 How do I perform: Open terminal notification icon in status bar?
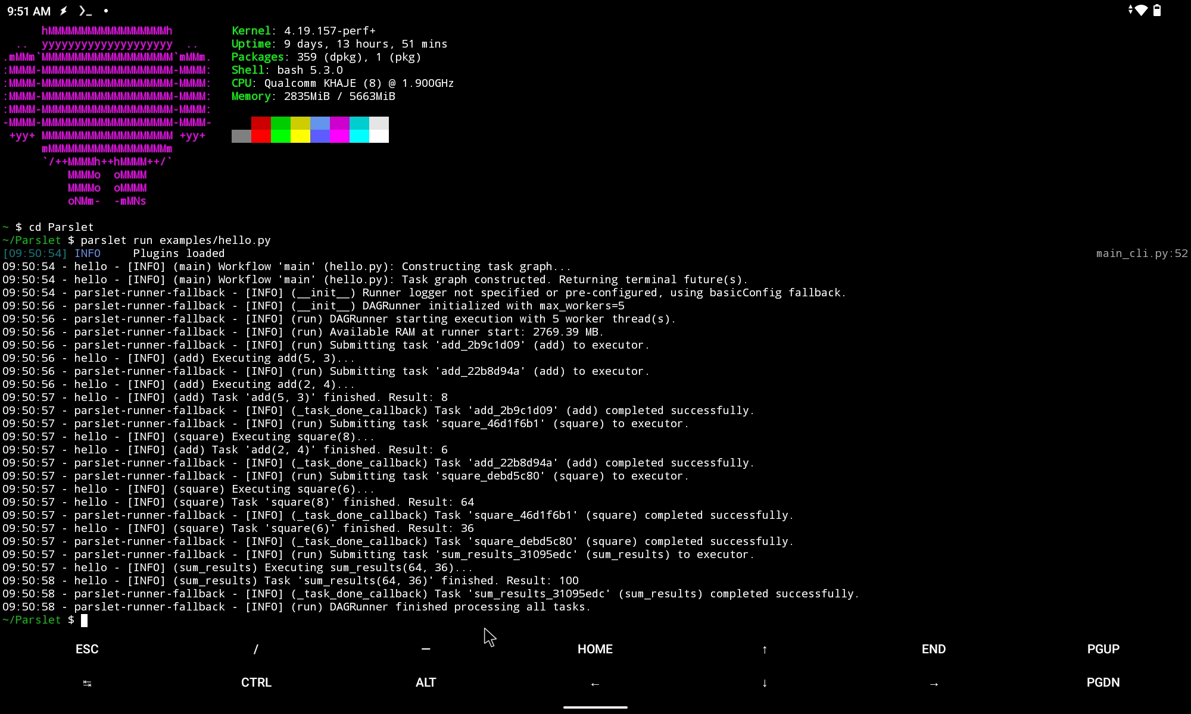pos(85,11)
